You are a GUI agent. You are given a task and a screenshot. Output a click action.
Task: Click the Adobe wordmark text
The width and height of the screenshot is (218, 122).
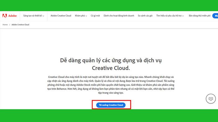12,16
